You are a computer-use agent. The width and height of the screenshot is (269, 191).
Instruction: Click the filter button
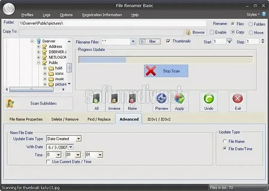[150, 41]
